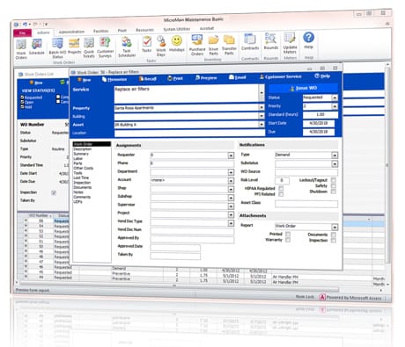Check the Shutdown checkbox
405x347 pixels.
coord(334,192)
